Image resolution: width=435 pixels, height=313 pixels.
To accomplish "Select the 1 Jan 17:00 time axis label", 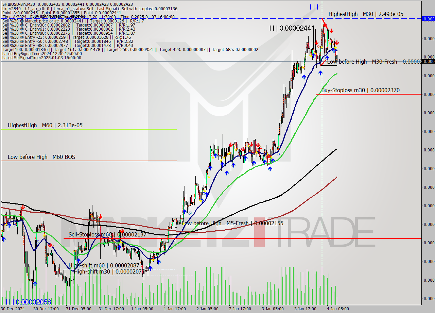I will point(175,309).
